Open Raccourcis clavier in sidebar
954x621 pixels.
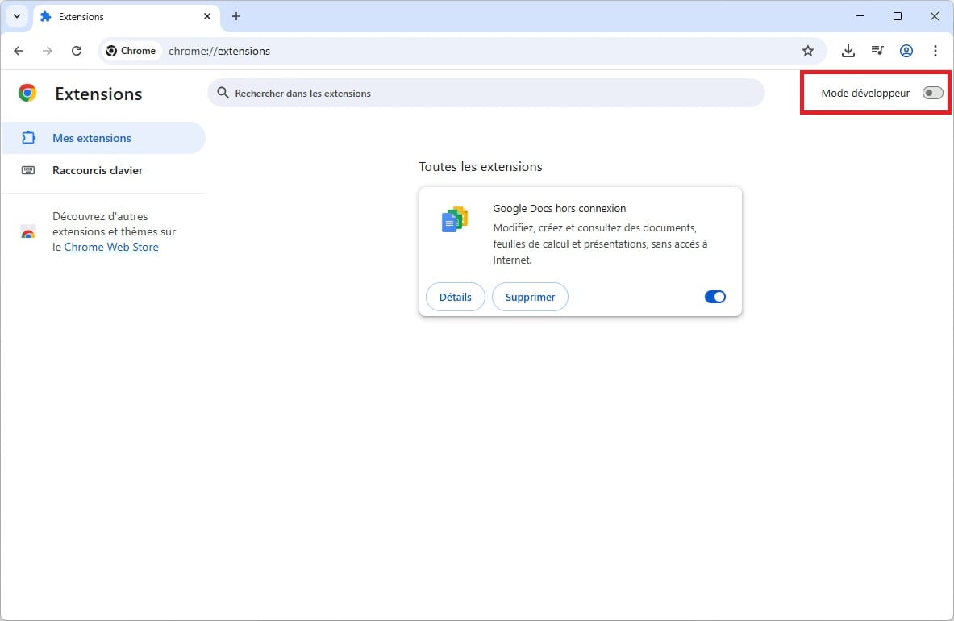click(103, 170)
